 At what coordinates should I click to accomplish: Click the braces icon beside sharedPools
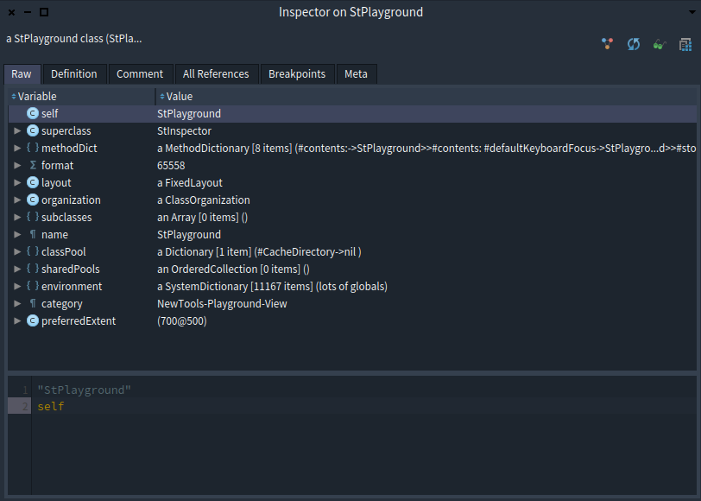tap(33, 269)
